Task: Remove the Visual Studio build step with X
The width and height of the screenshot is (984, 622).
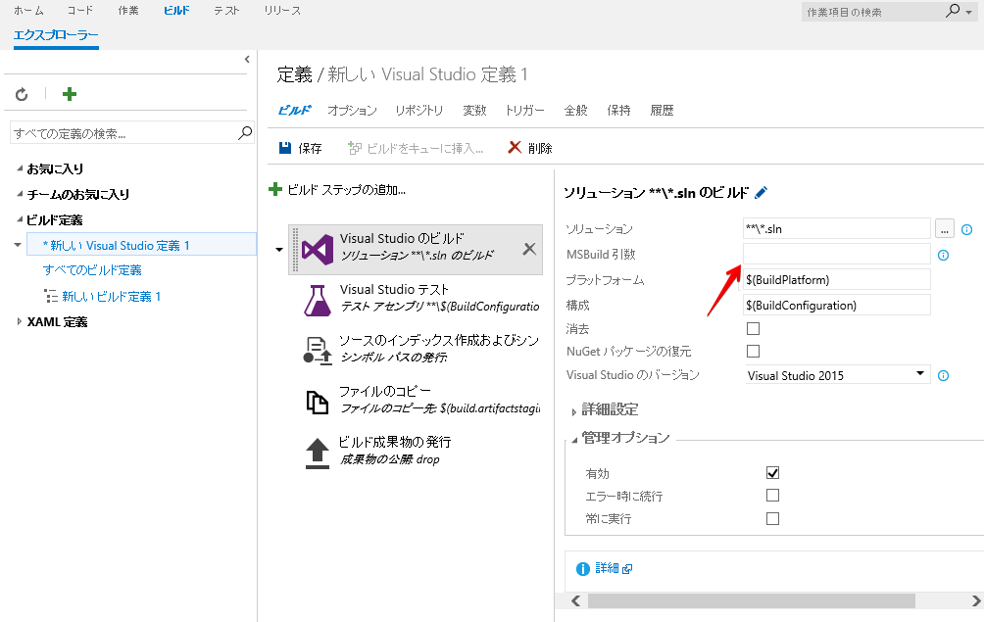Action: (529, 249)
